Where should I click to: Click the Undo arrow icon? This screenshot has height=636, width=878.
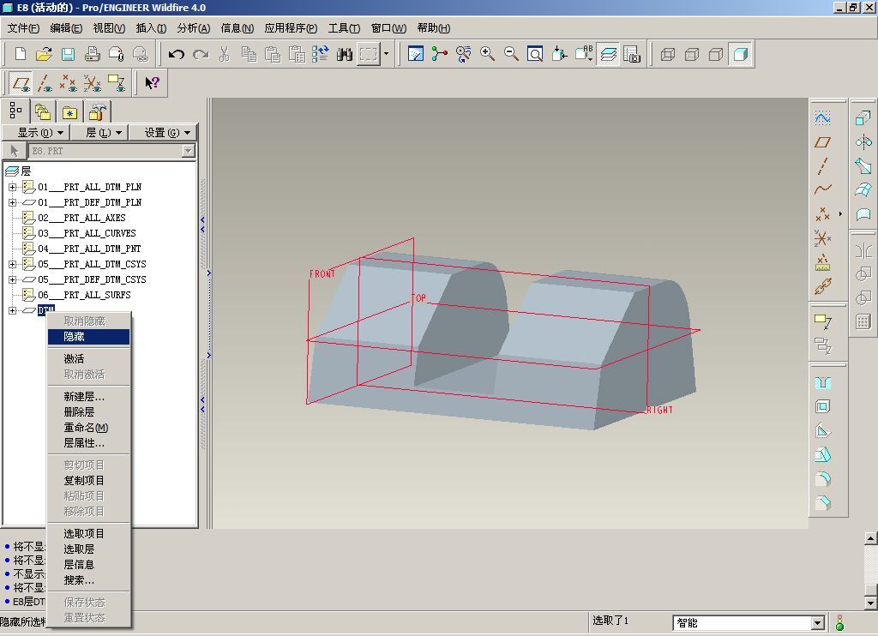click(x=177, y=54)
